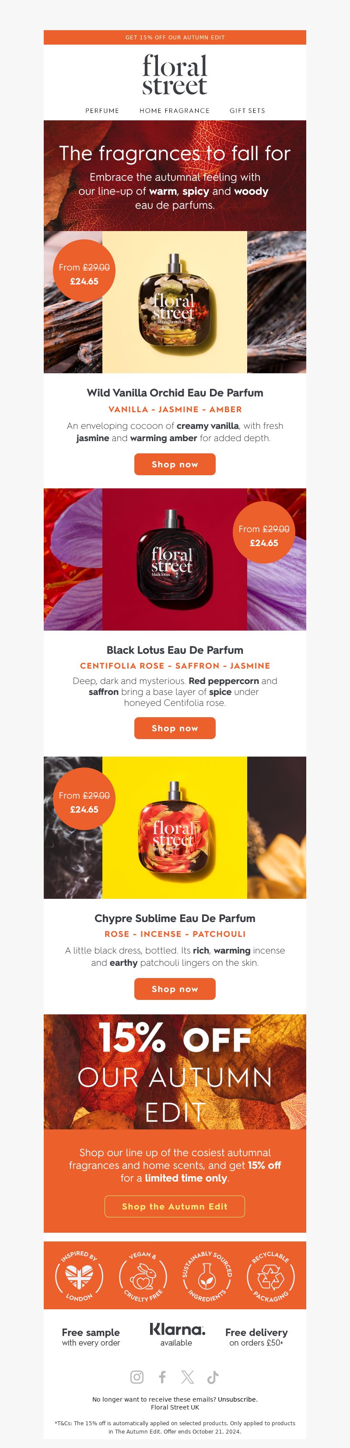350x1448 pixels.
Task: Click the top 15% off autumn banner
Action: pyautogui.click(x=175, y=37)
